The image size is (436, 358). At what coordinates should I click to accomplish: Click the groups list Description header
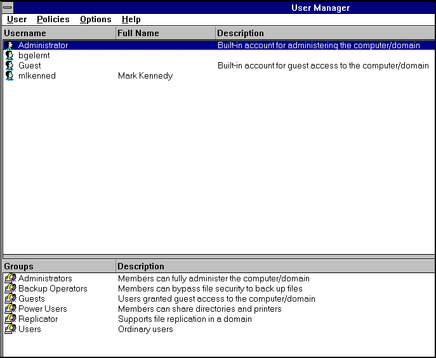click(275, 266)
